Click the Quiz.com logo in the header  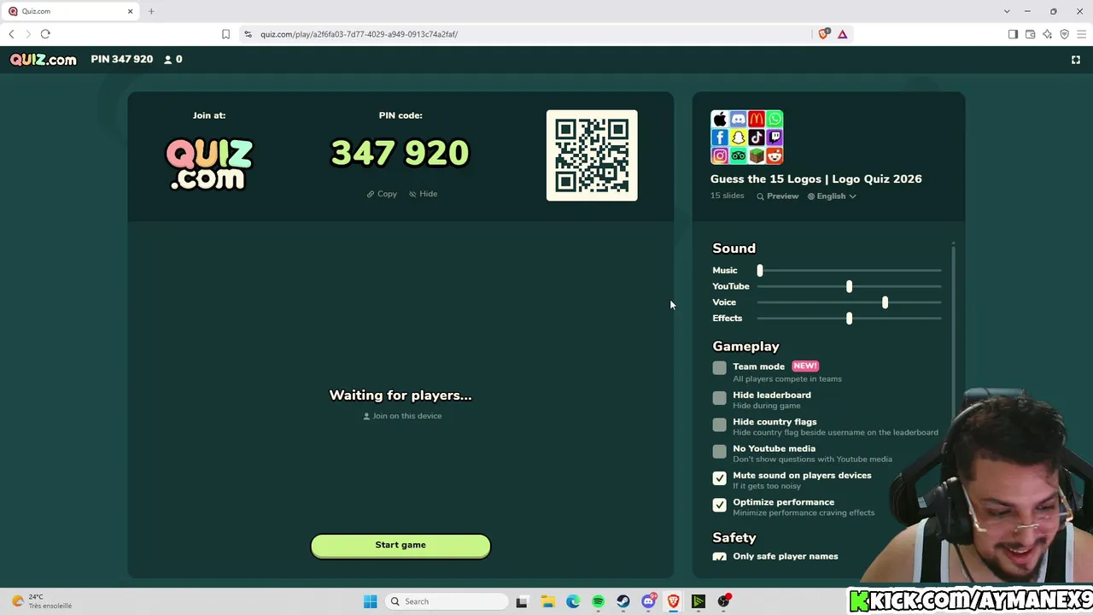(44, 60)
